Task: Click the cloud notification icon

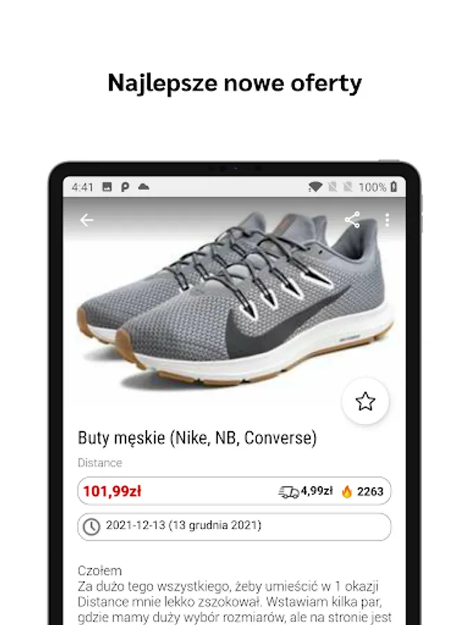Action: point(144,187)
